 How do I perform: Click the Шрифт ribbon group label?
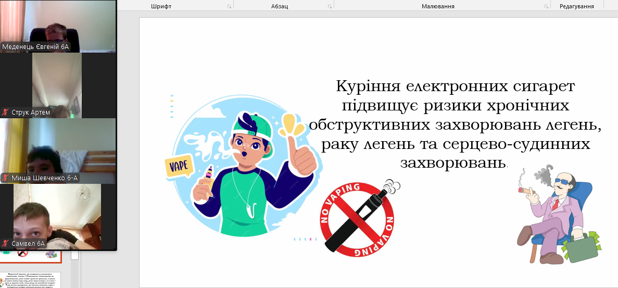(x=161, y=6)
